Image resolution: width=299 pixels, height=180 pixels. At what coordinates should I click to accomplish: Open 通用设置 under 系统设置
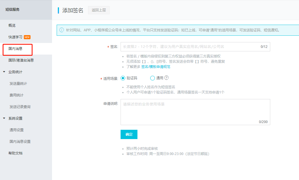pos(17,130)
